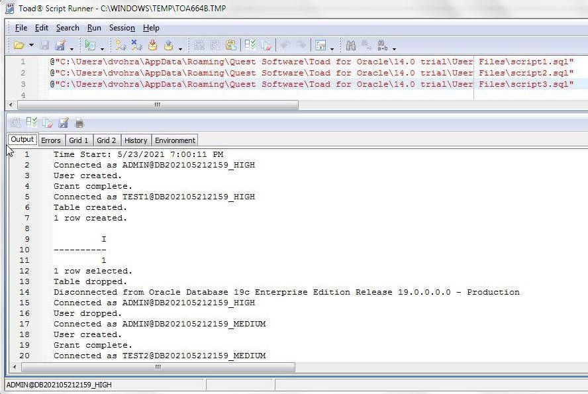588x394 pixels.
Task: Open the Session menu
Action: pos(122,28)
